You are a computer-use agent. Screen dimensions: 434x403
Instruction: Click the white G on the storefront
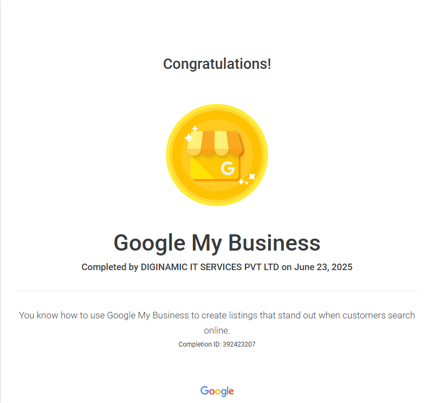[228, 168]
